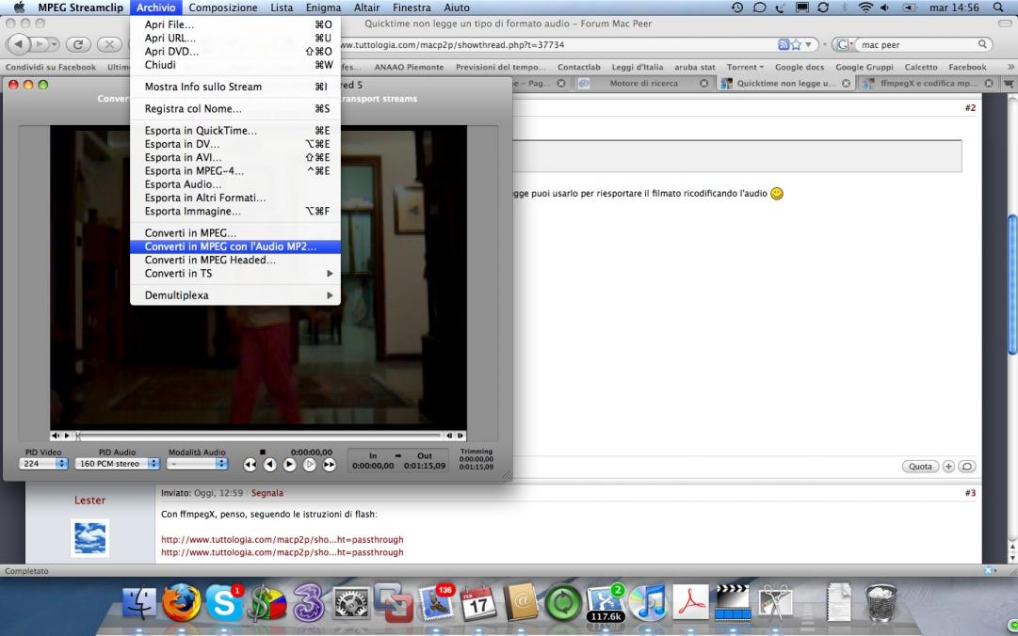The width and height of the screenshot is (1018, 636).
Task: Click Lester's avatar thumbnail
Action: click(x=89, y=537)
